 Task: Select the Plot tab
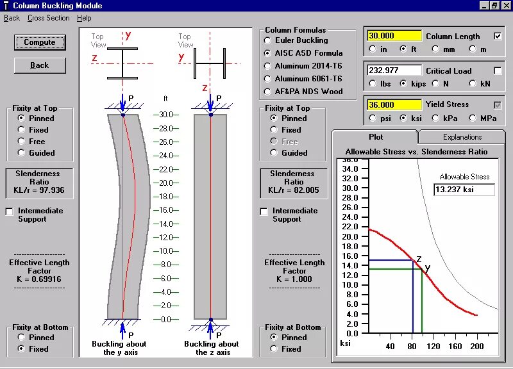point(375,136)
